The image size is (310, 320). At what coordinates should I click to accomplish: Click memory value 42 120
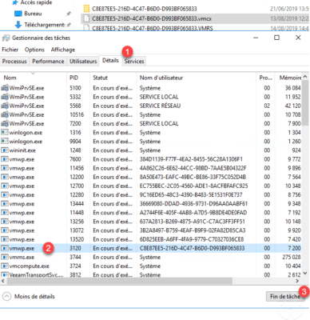(293, 106)
